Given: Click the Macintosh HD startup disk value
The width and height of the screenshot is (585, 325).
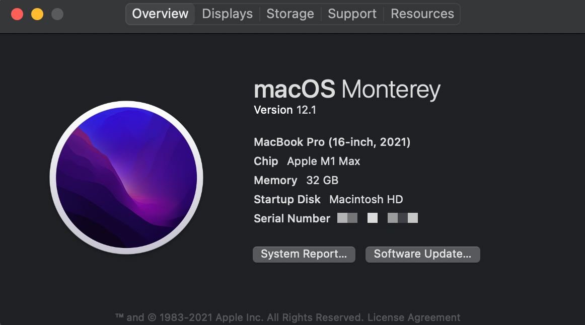Looking at the screenshot, I should click(366, 199).
